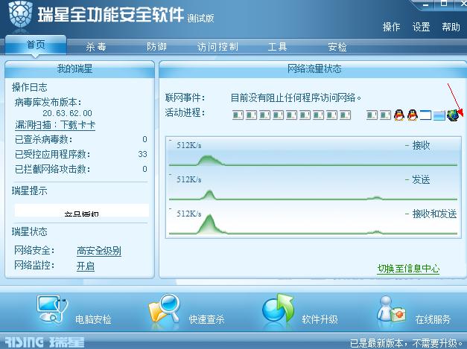Open the 杀毒 antivirus tab
467x349 pixels.
[x=96, y=47]
